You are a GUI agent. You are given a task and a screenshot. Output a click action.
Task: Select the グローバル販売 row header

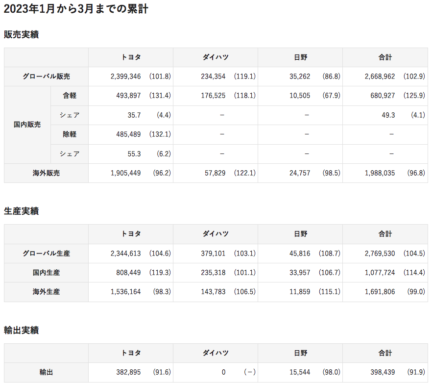[x=46, y=77]
